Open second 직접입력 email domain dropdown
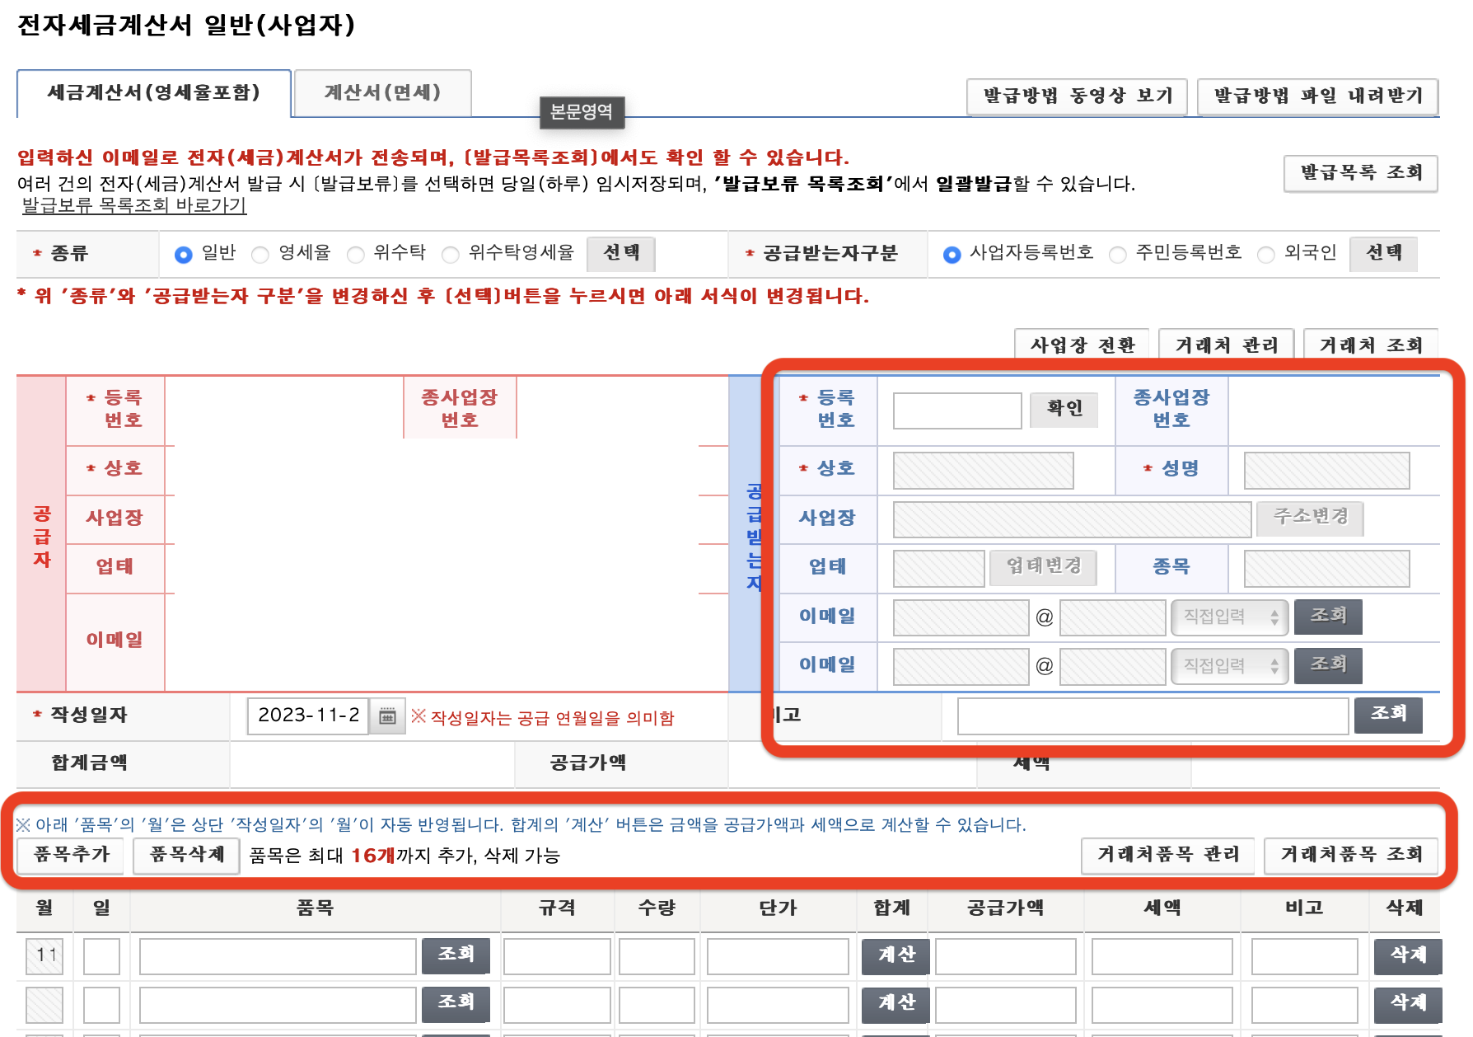Screen dimensions: 1473x1037 tap(1229, 666)
